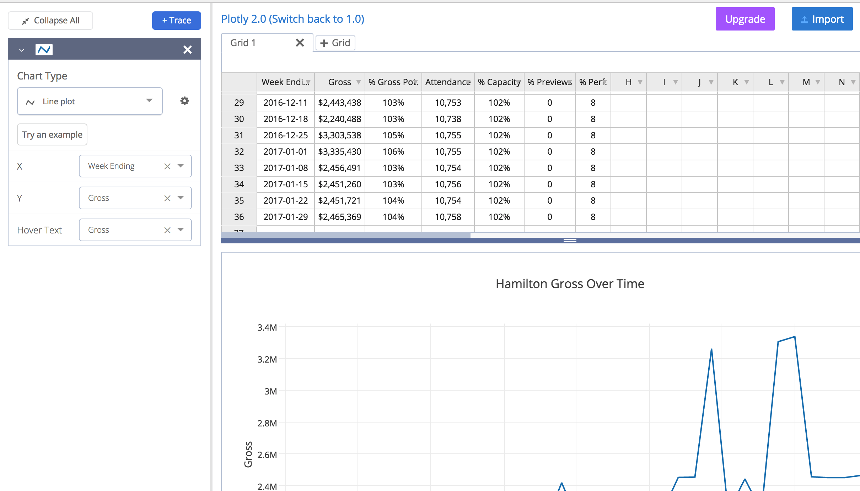Click Plotly 2.0 Switch back to 1.0 link
Image resolution: width=860 pixels, height=491 pixels.
tap(292, 19)
